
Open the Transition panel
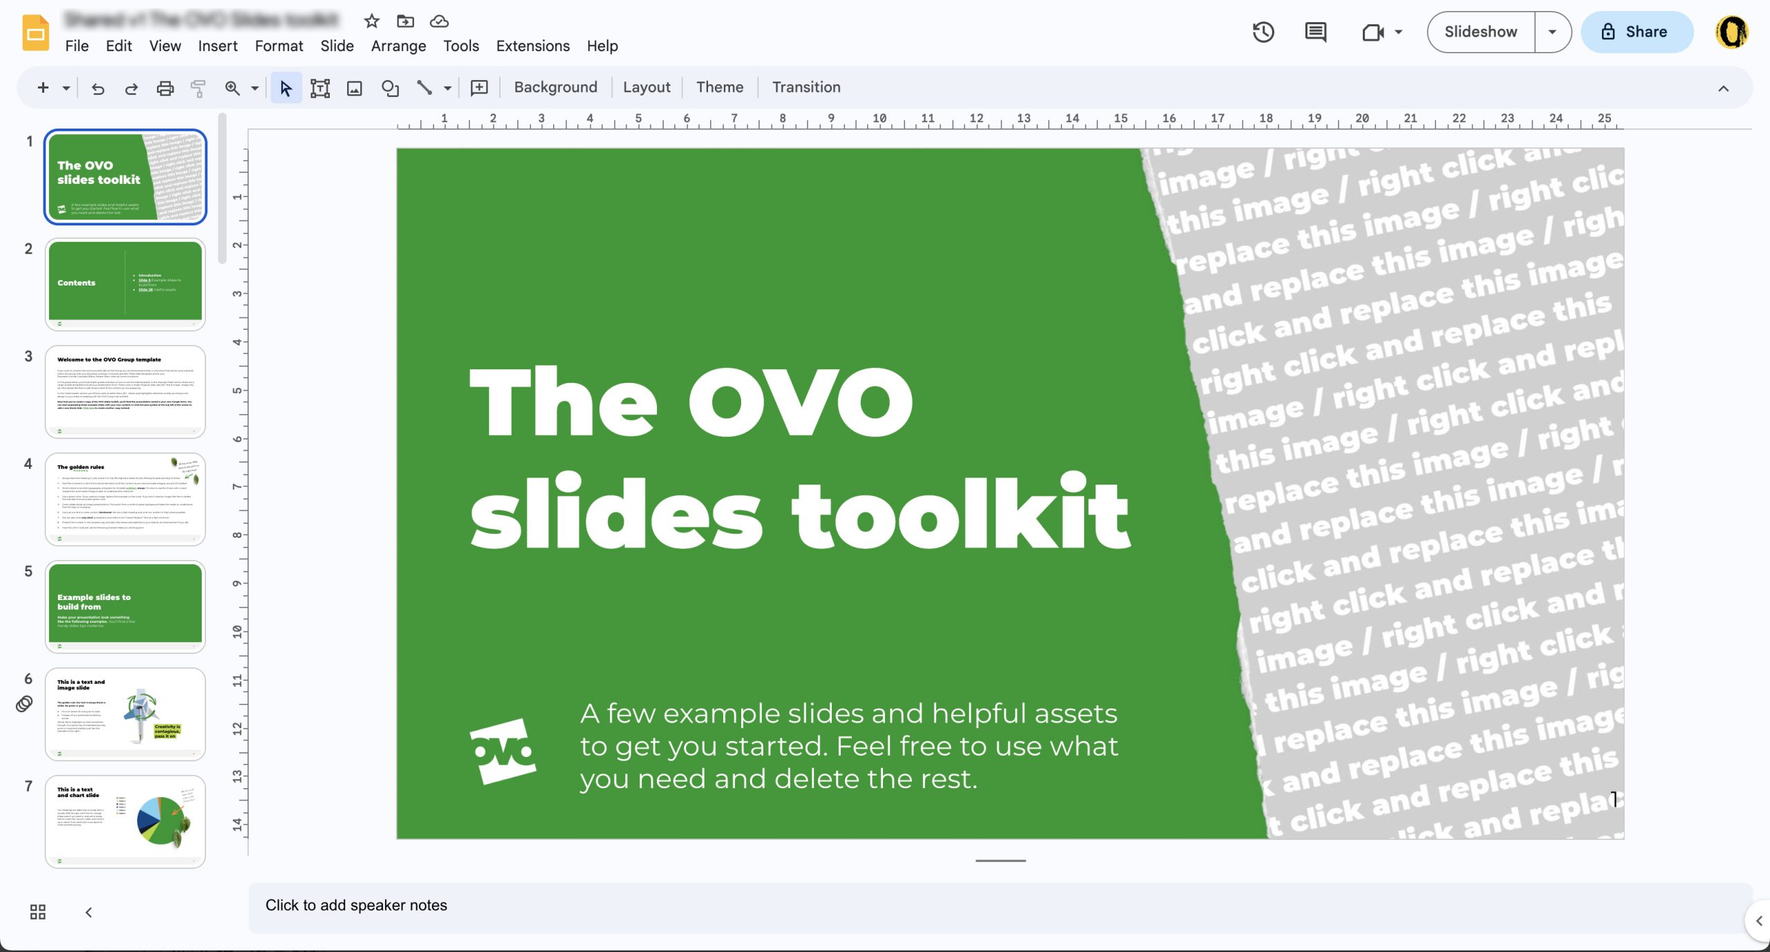[x=806, y=87]
